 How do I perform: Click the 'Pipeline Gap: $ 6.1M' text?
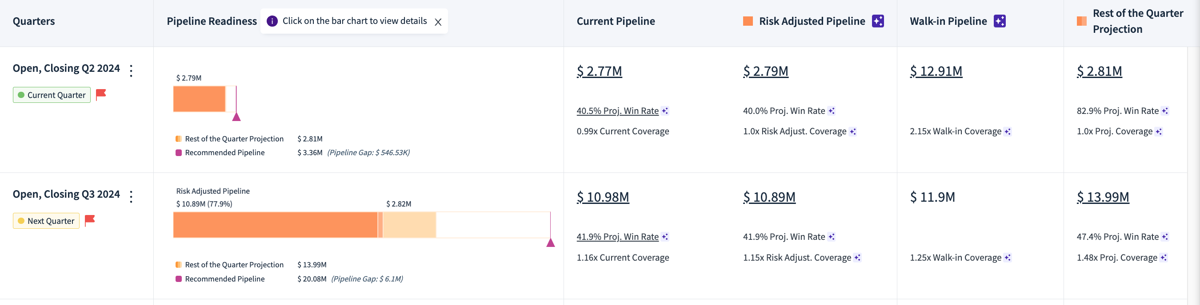[x=367, y=279]
